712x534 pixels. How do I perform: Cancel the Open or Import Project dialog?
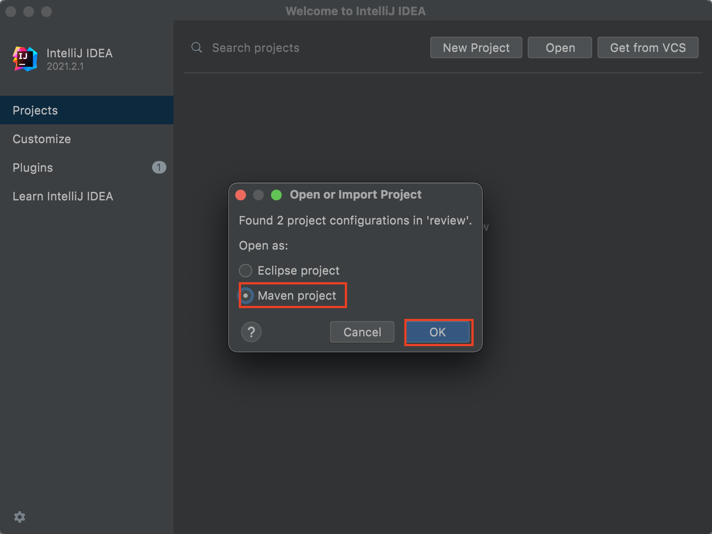[x=362, y=332]
